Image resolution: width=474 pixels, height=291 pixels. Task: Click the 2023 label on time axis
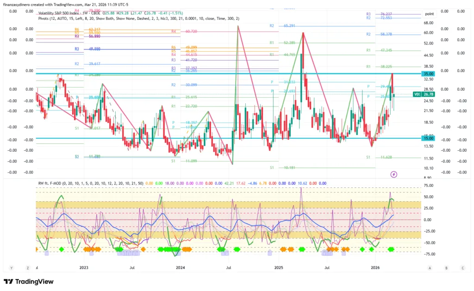(84, 267)
